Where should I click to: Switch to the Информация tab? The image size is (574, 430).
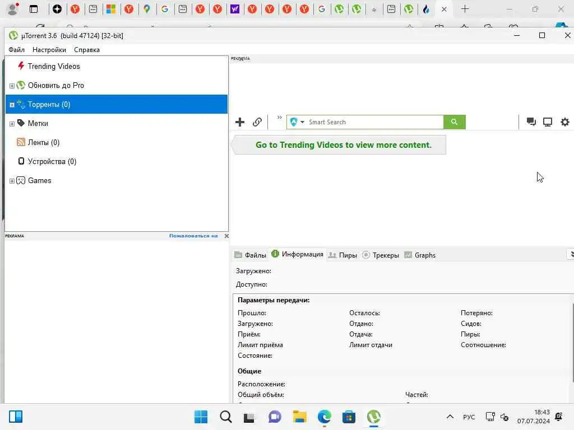[x=298, y=254]
